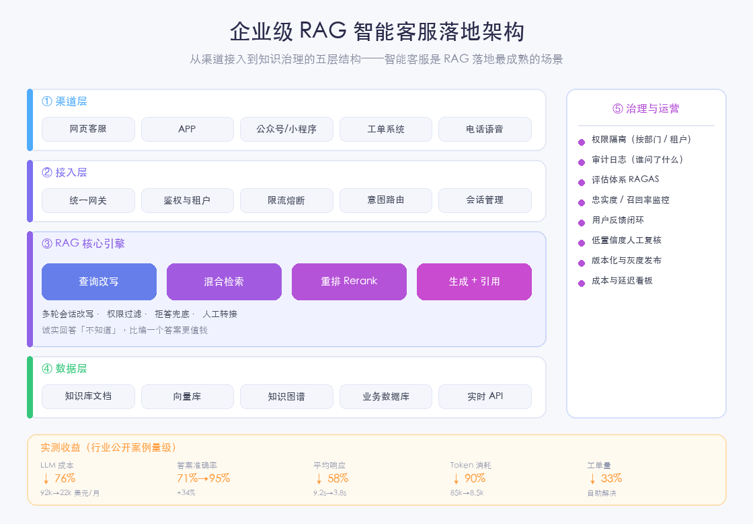Click the 重排 Rerank block
Image resolution: width=753 pixels, height=524 pixels.
click(x=349, y=281)
